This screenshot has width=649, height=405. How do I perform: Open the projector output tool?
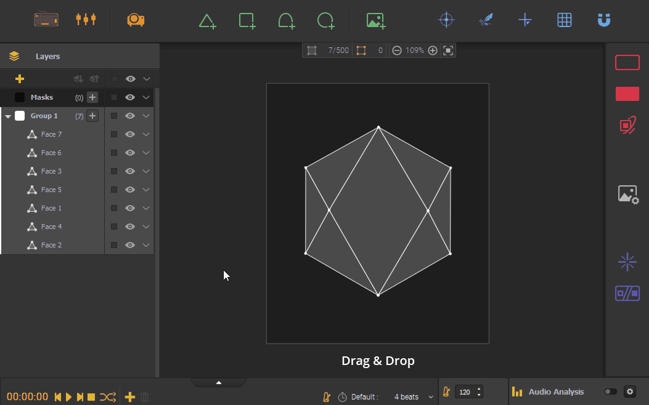click(x=136, y=19)
